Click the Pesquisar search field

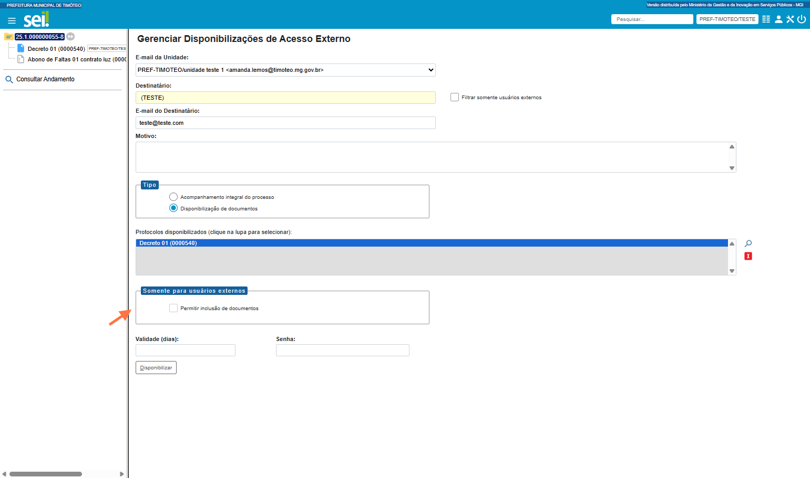click(652, 19)
